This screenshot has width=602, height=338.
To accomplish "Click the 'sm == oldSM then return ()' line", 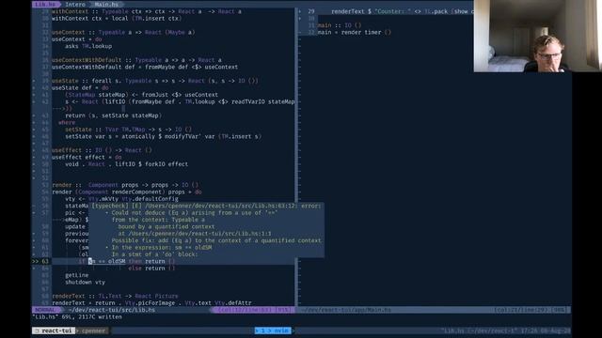I will pos(127,261).
